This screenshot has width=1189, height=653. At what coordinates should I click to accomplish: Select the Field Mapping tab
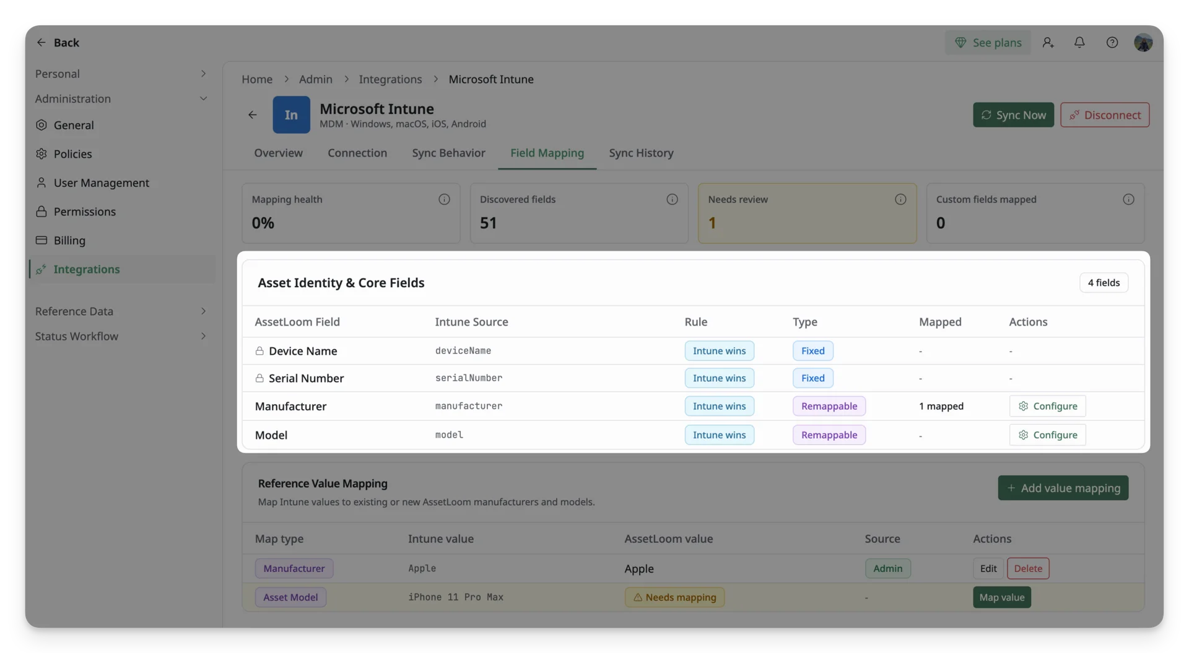tap(547, 153)
